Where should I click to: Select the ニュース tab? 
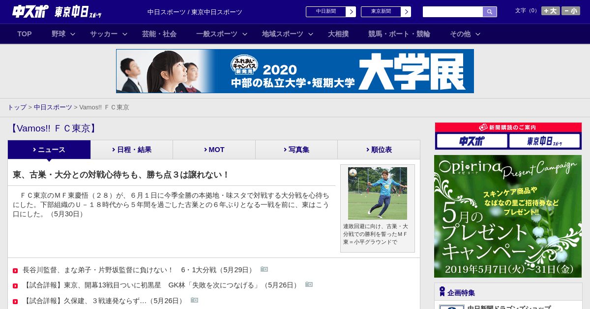tap(49, 150)
